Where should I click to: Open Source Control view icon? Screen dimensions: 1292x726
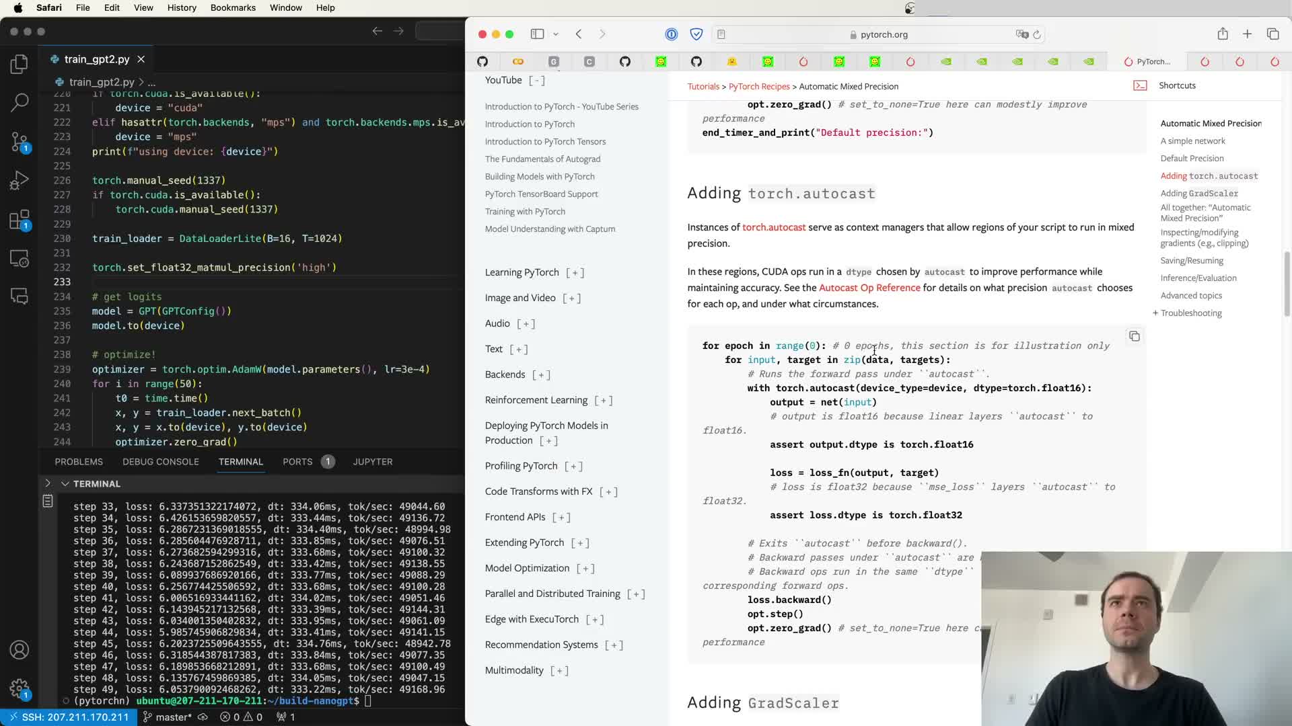point(20,141)
